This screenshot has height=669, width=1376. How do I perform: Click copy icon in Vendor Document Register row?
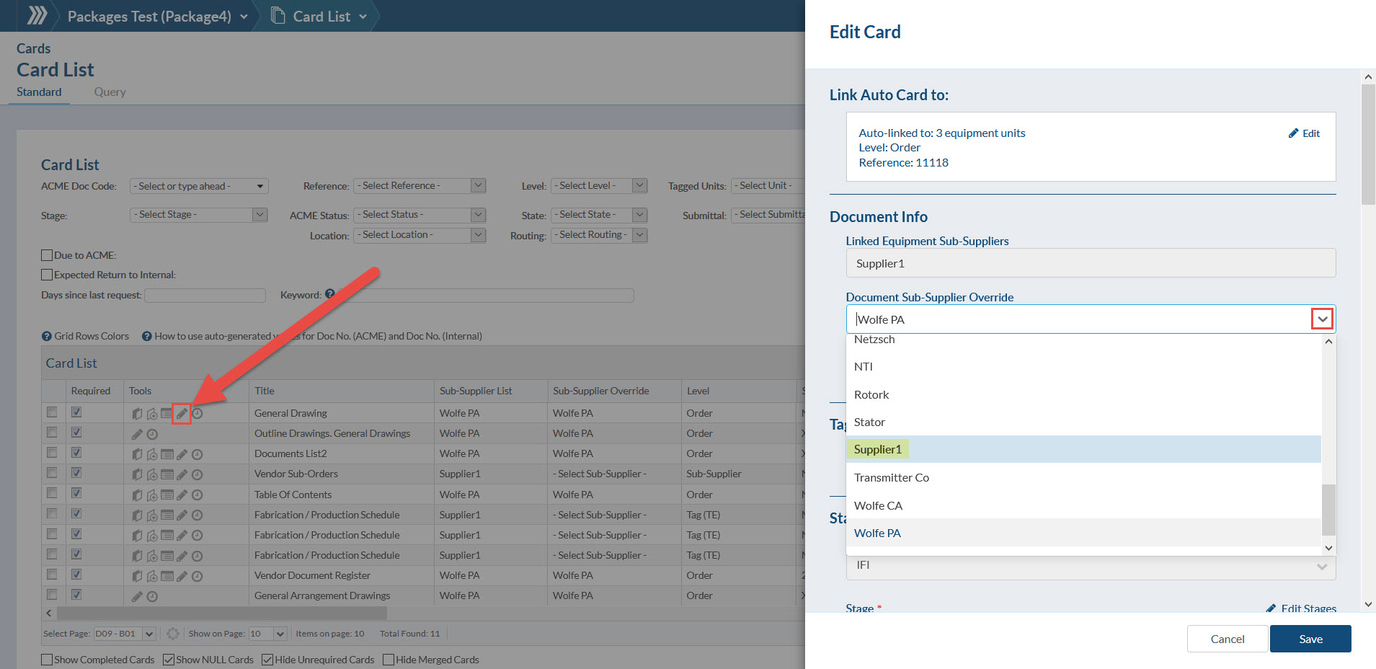(137, 576)
